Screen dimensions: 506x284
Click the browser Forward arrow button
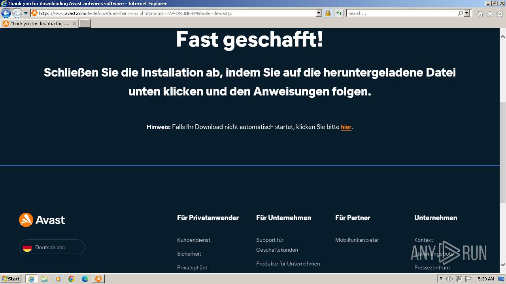[x=17, y=13]
